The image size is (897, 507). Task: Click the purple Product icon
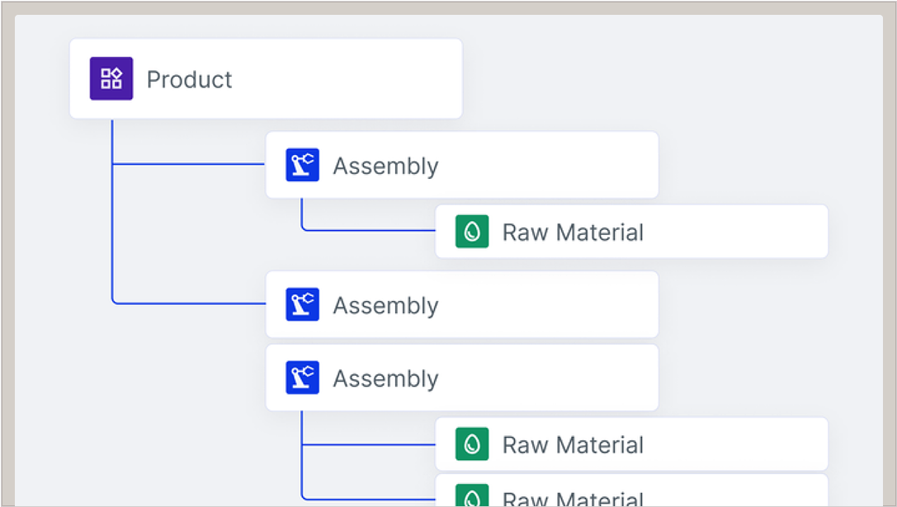[111, 79]
